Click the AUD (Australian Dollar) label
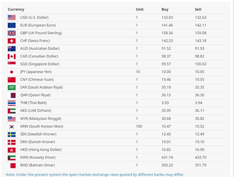The height and width of the screenshot is (177, 234). pos(40,49)
